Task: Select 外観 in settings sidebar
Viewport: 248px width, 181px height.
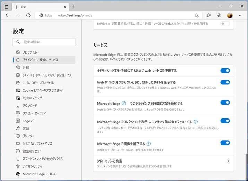Action: (26, 67)
